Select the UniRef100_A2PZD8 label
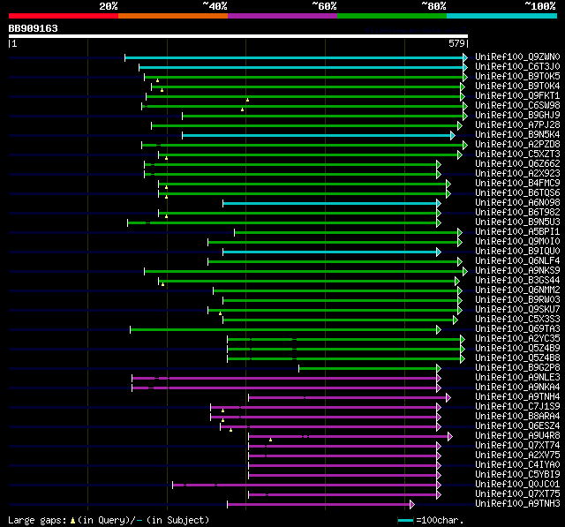Viewport: 565px width, 527px height. click(517, 145)
